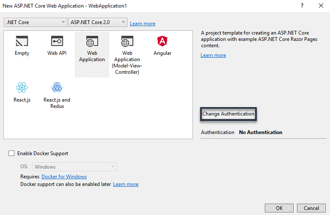This screenshot has width=330, height=215.
Task: Close the New ASP.NET Core dialog
Action: click(x=321, y=5)
